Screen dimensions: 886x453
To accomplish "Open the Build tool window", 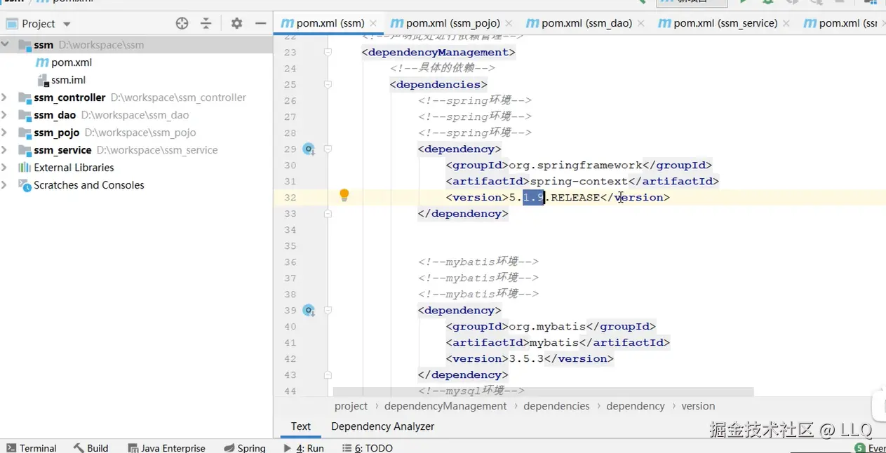I will [x=90, y=447].
